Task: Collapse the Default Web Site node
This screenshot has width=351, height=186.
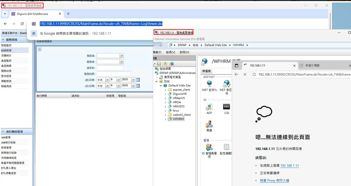Action: [x=161, y=86]
